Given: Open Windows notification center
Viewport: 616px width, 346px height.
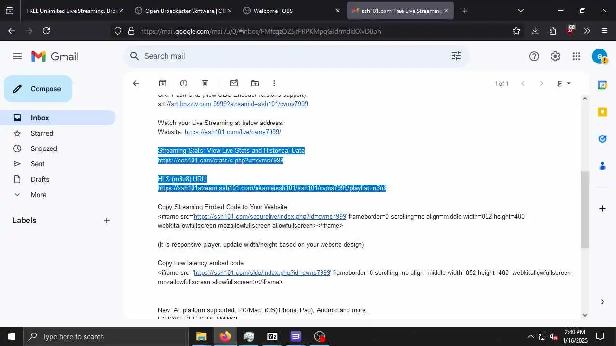Looking at the screenshot, I should (x=600, y=336).
